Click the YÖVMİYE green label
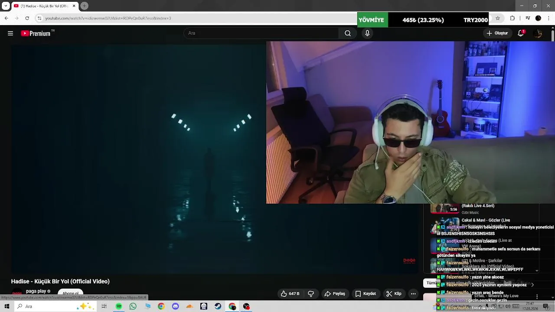555x312 pixels. coord(372,20)
